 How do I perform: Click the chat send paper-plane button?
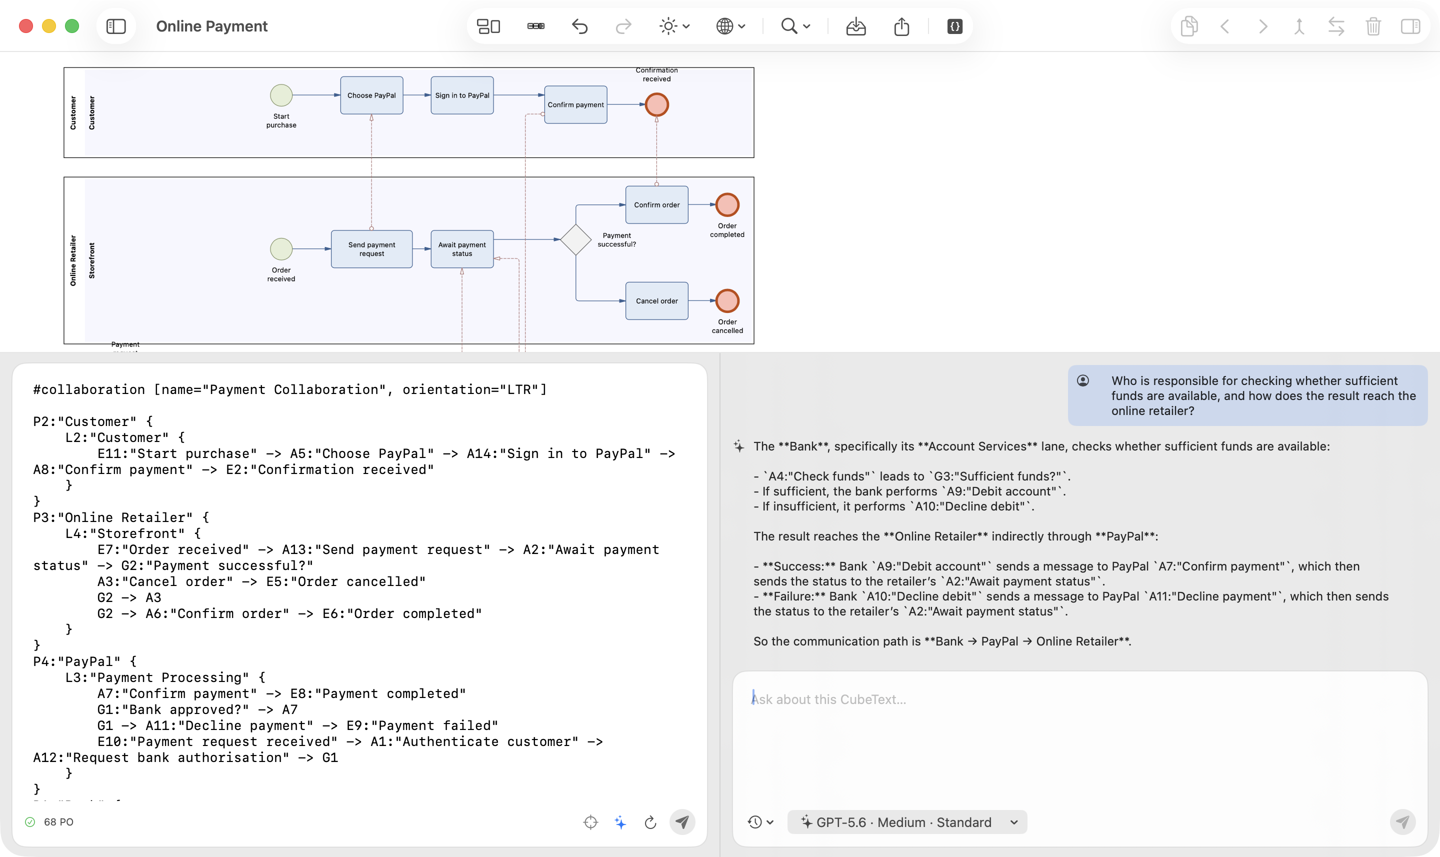[1402, 822]
